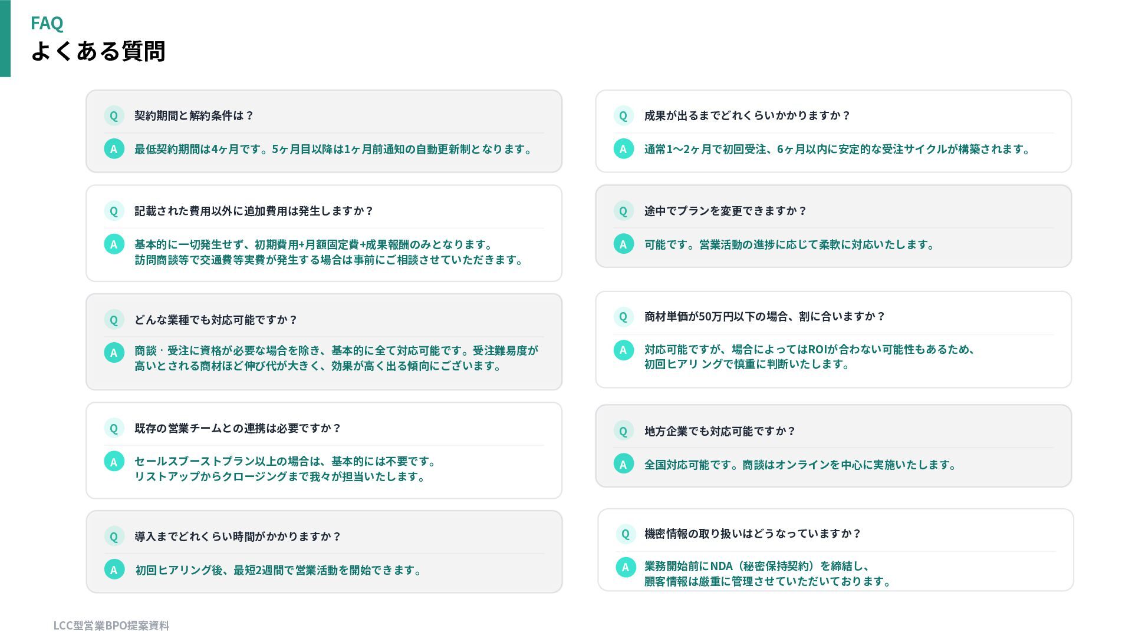
Task: Click the Q icon beside 成果が出るまでどれくらいかかりますか？
Action: coord(623,116)
